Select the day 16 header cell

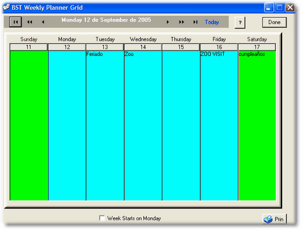(219, 47)
